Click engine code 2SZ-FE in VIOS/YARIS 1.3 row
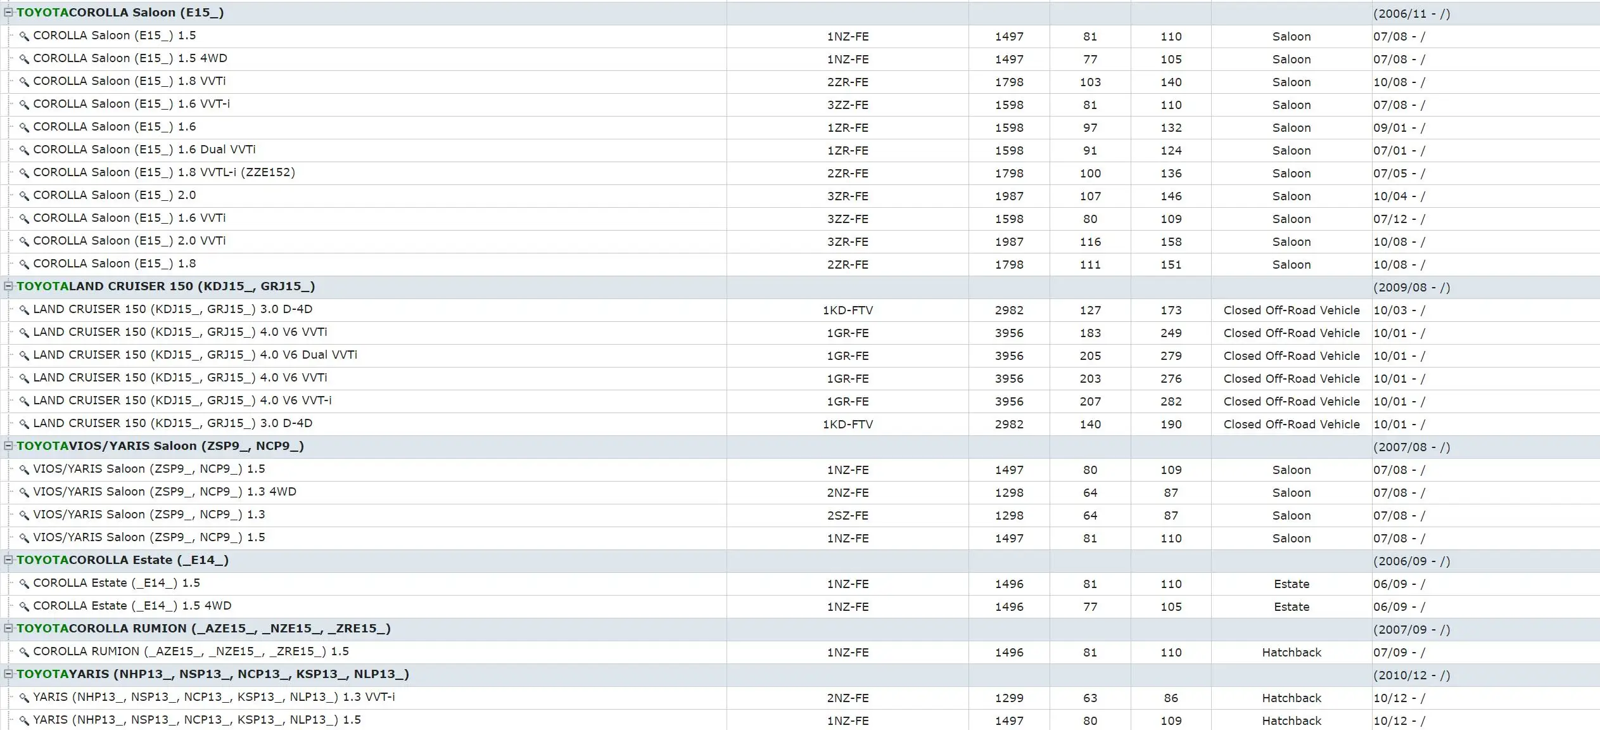The width and height of the screenshot is (1600, 730). [848, 516]
